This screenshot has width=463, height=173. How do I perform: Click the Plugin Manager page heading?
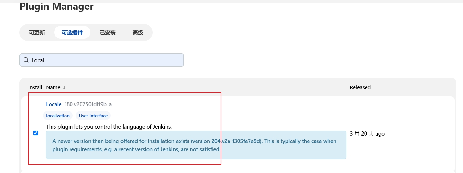point(56,6)
